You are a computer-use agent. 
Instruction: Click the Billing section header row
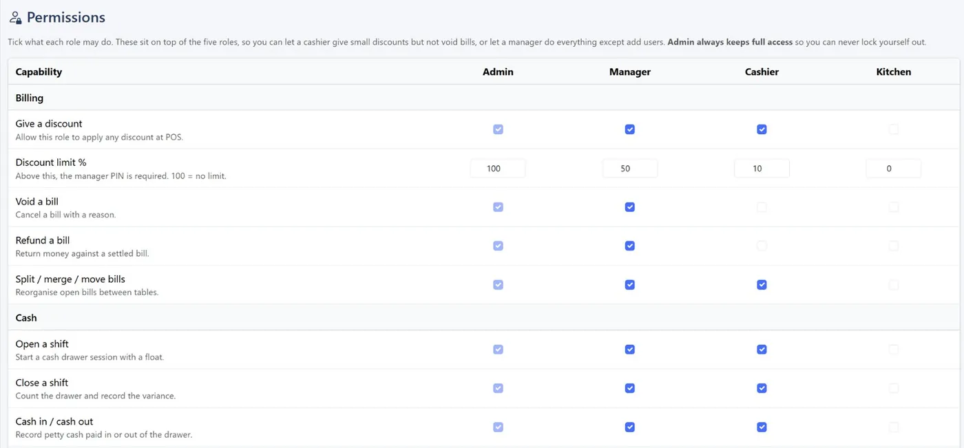point(483,98)
